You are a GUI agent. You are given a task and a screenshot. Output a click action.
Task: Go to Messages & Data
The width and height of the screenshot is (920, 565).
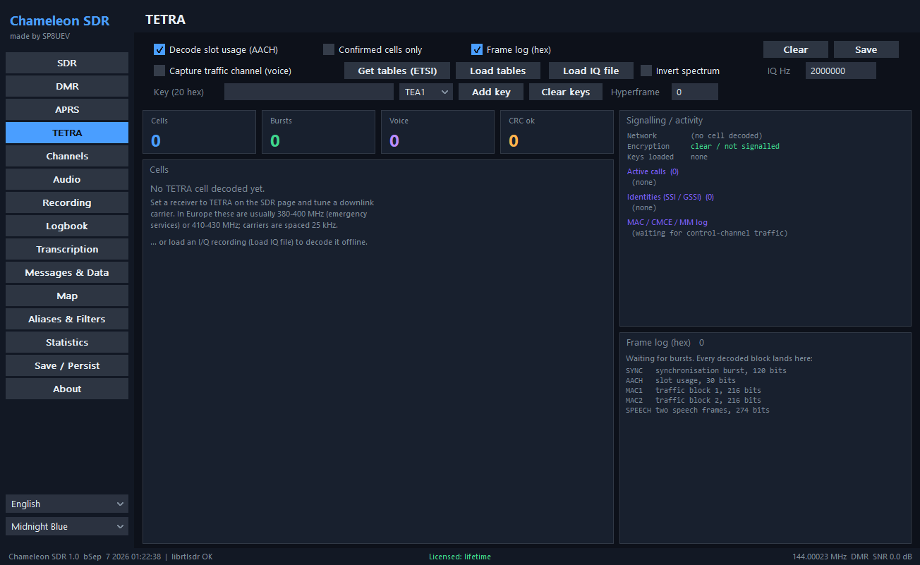(x=67, y=272)
